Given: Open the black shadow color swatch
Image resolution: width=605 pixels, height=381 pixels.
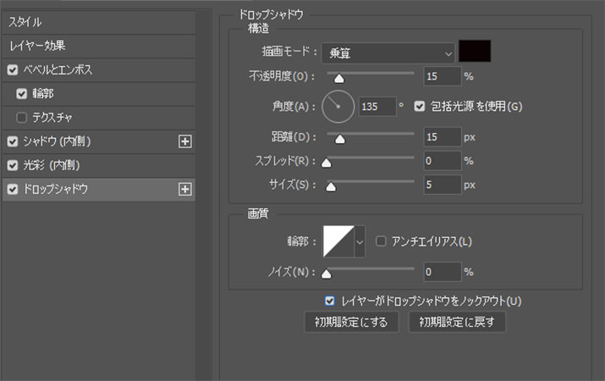Looking at the screenshot, I should pos(475,51).
